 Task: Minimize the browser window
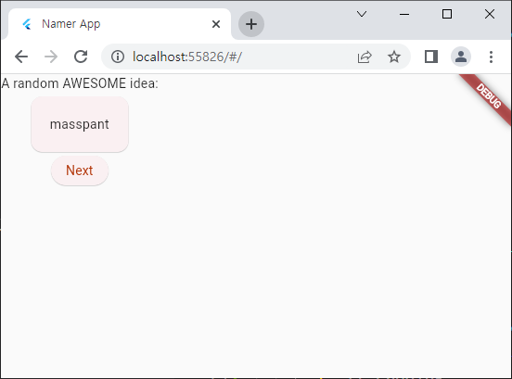tap(404, 14)
